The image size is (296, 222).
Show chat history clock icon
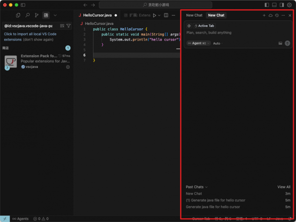click(277, 15)
